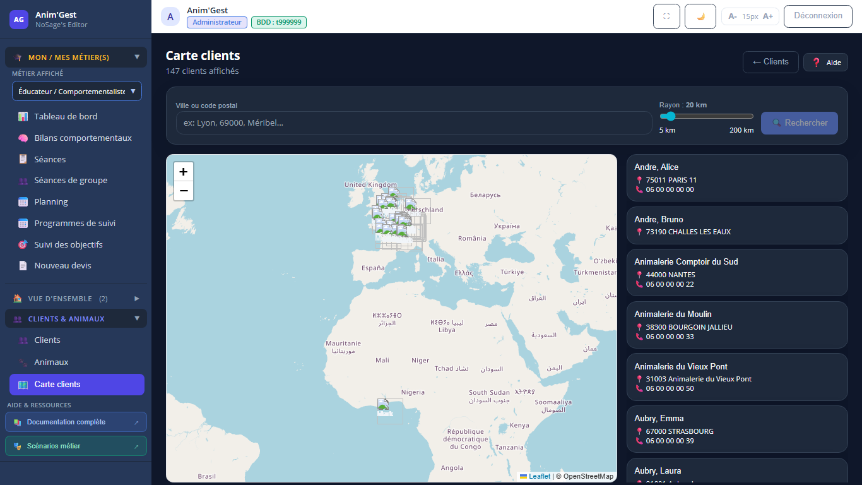This screenshot has width=862, height=485.
Task: Open Scénarios métier link
Action: [x=76, y=446]
